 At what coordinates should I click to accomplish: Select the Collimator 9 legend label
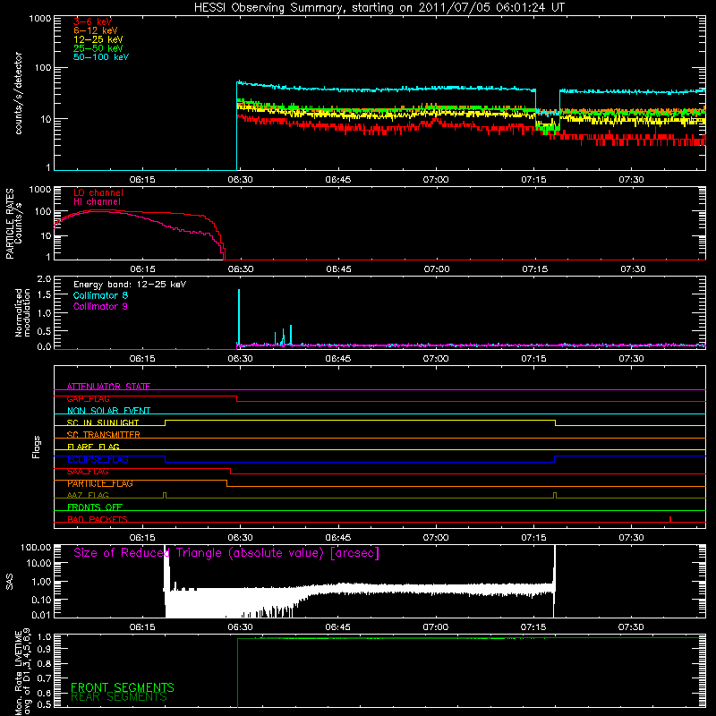100,306
